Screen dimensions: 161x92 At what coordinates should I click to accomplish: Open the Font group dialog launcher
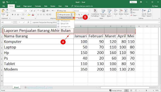[x=35, y=18]
